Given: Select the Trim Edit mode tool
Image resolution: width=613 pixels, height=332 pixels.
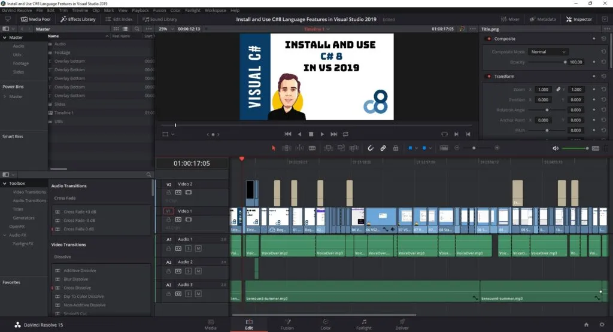Looking at the screenshot, I should tap(287, 148).
